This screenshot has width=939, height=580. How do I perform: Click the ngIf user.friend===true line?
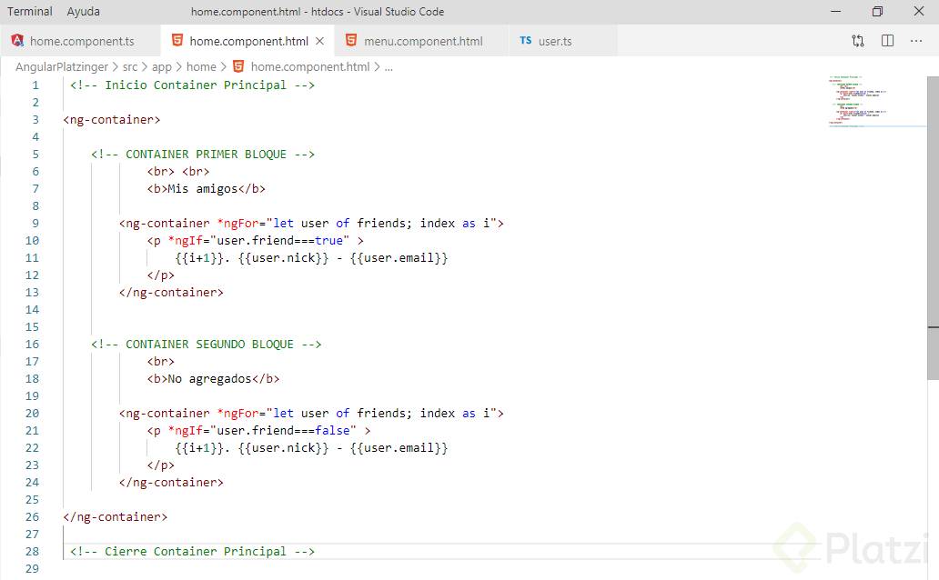pos(255,241)
